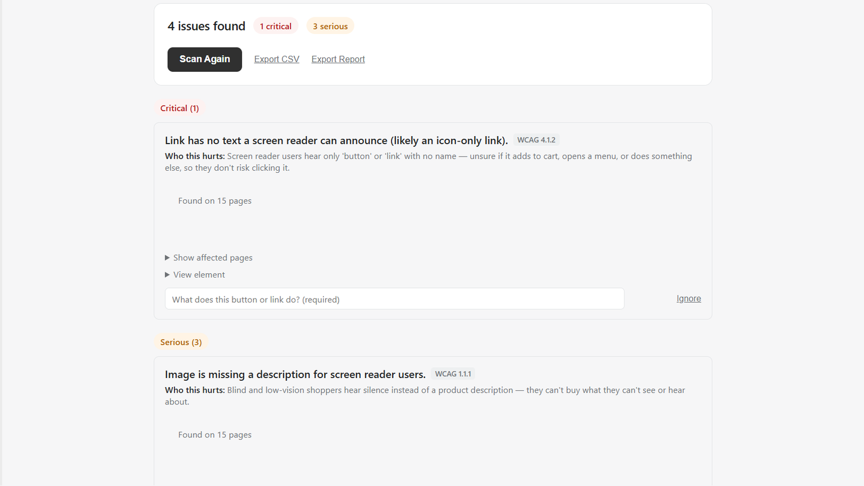Select the 'Link has no text' issue heading
This screenshot has height=486, width=864.
click(336, 141)
